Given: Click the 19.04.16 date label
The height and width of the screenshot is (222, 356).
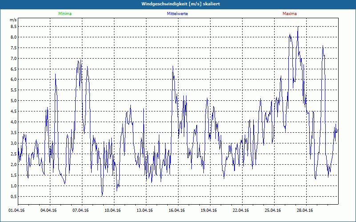Looking at the screenshot, I should point(209,210).
